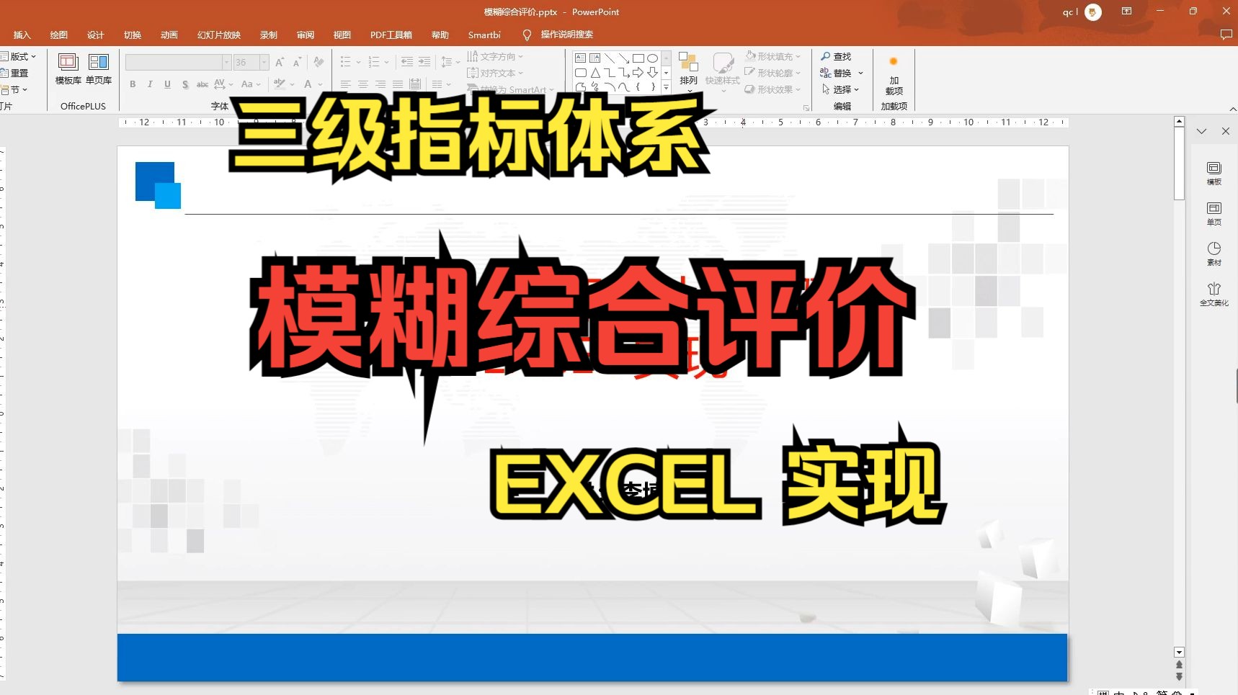Click the vertical scrollbar thumb
The image size is (1238, 695).
tap(1179, 163)
